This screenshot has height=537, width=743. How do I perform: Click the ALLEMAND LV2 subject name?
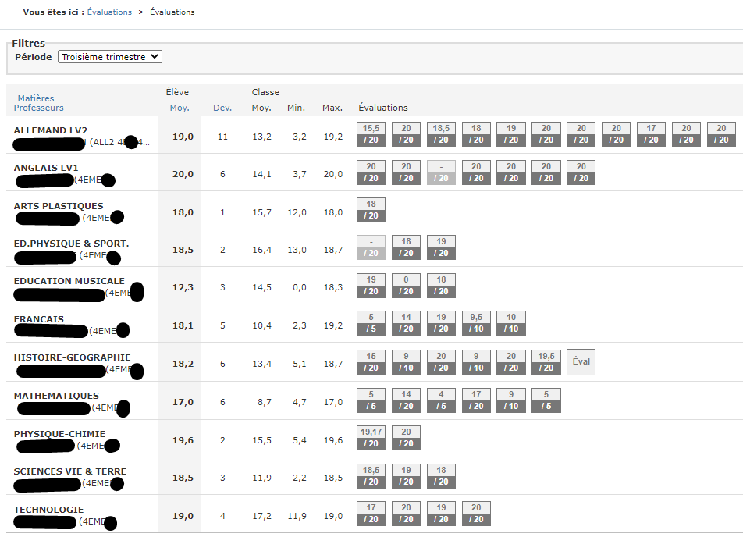tap(51, 130)
